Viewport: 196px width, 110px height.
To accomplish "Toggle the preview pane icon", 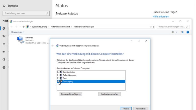I will [182, 32].
